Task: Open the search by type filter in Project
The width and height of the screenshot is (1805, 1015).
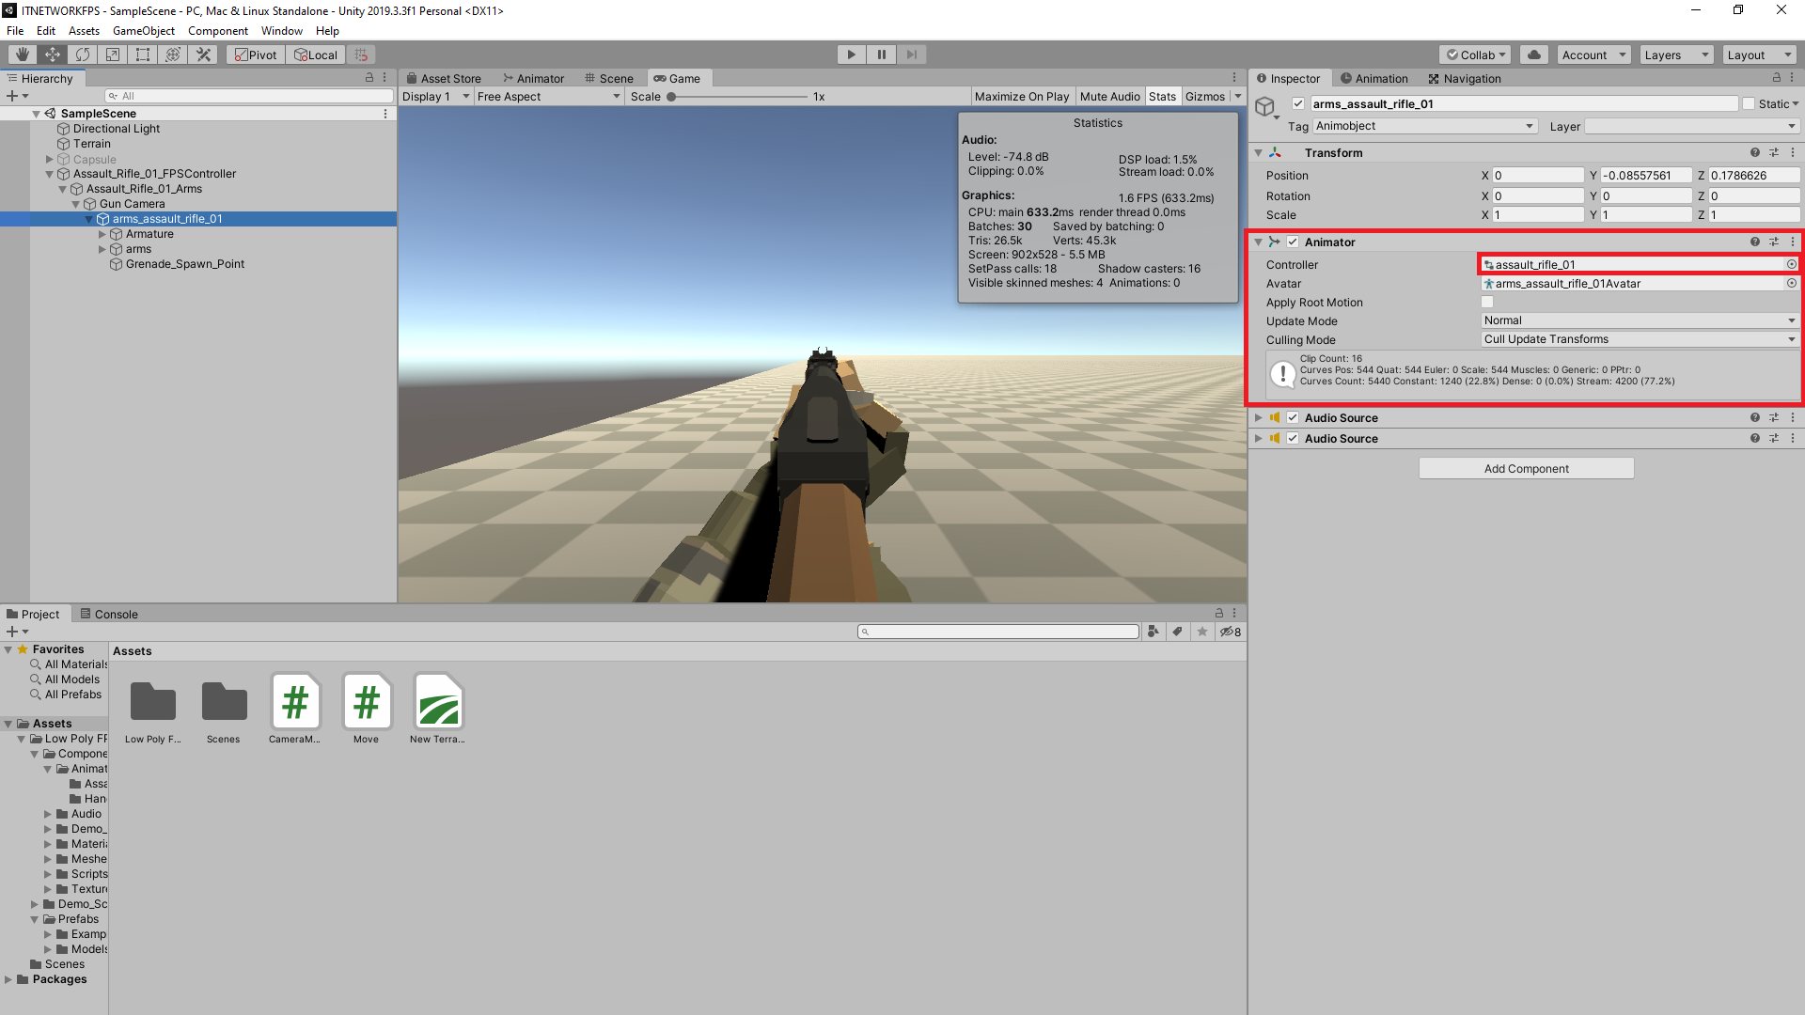Action: tap(1154, 631)
